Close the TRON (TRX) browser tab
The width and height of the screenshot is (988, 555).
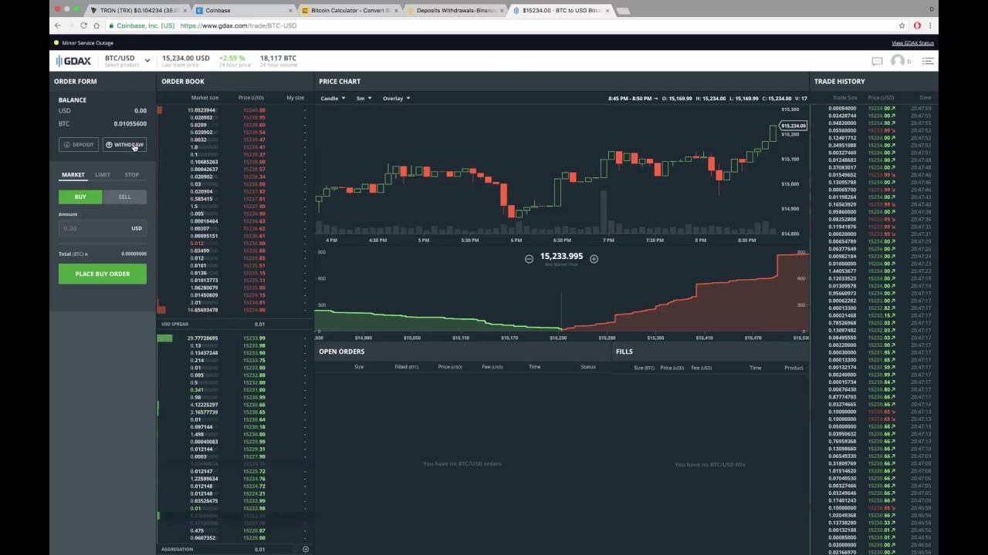point(185,11)
